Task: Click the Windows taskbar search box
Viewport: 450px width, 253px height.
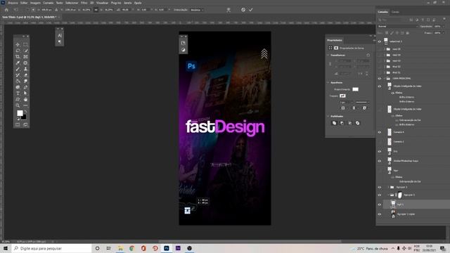Action: (x=52, y=248)
